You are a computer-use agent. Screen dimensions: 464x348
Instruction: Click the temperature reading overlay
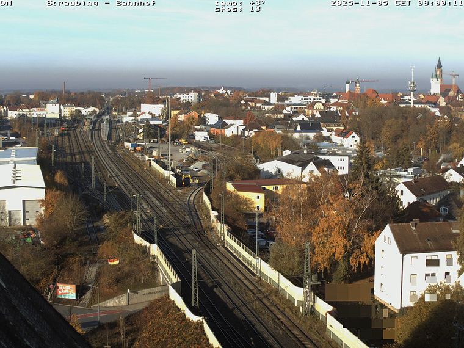click(239, 3)
